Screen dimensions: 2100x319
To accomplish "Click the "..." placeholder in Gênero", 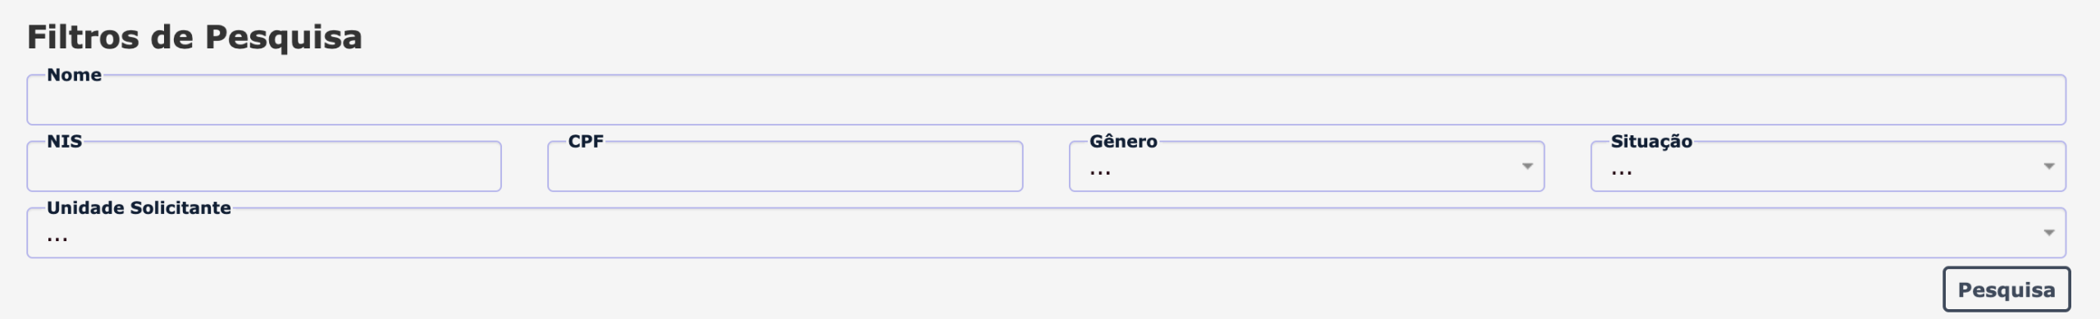I will click(1100, 173).
